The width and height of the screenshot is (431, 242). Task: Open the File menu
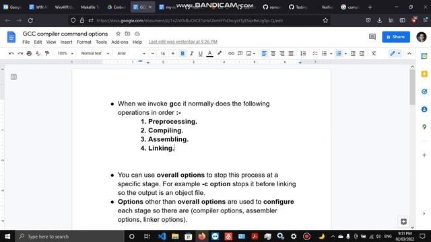tap(26, 42)
